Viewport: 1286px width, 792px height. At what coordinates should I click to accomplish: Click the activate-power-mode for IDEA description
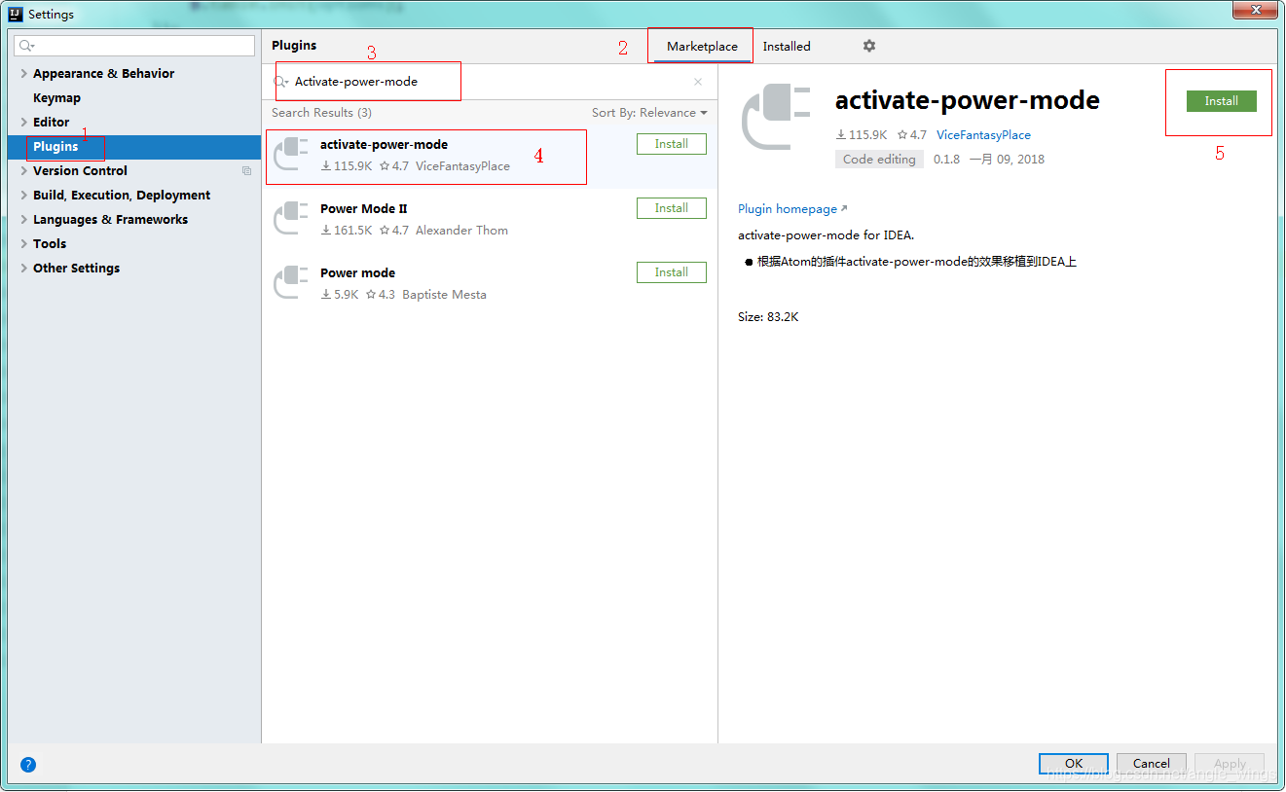[x=826, y=235]
